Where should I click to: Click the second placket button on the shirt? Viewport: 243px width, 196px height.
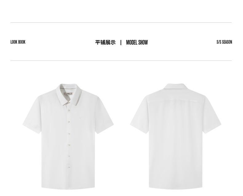coord(69,122)
